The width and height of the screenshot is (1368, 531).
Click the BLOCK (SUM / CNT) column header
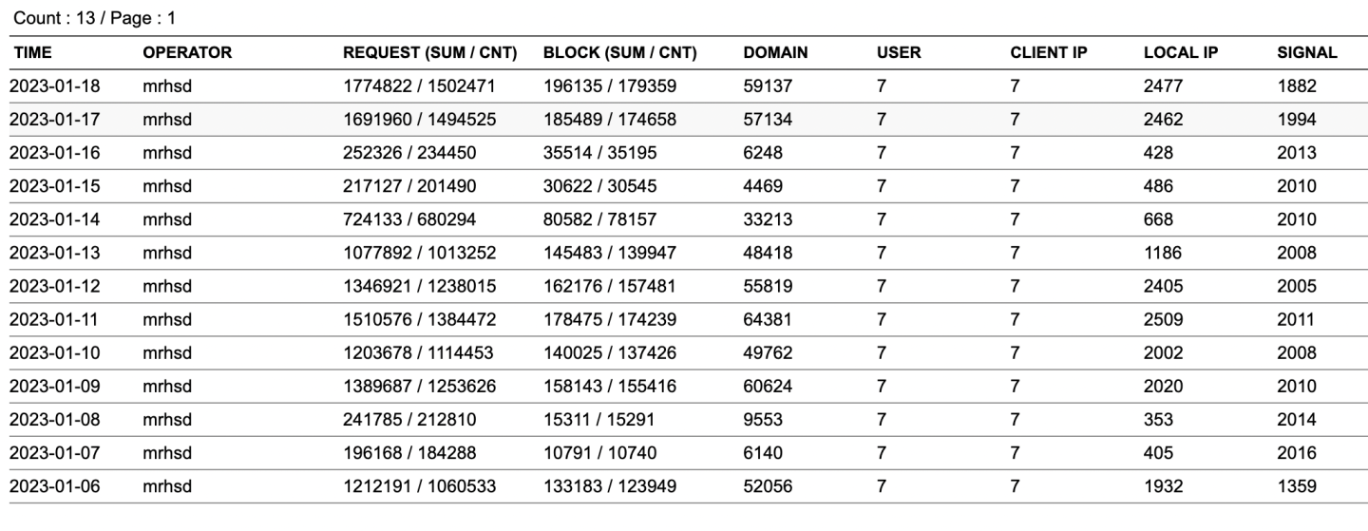(x=620, y=54)
